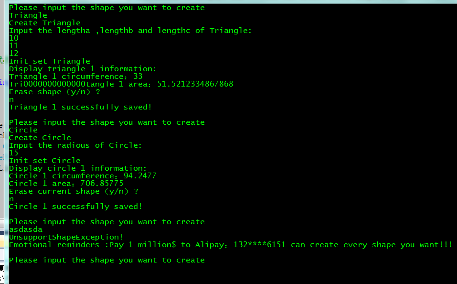Image resolution: width=457 pixels, height=284 pixels.
Task: Click the 'Erase shape (y/n) ?' prompt
Action: pos(54,92)
